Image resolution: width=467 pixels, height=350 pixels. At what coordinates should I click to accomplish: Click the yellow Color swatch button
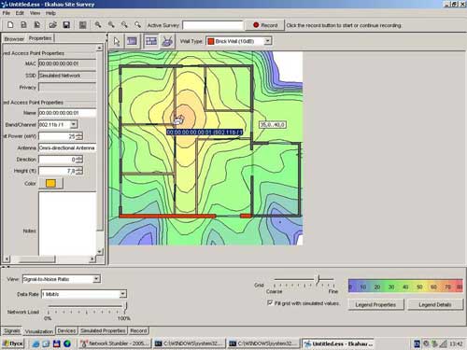(x=50, y=183)
